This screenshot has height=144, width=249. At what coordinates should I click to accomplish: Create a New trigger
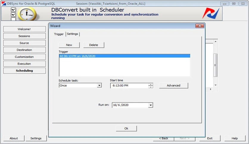click(69, 45)
